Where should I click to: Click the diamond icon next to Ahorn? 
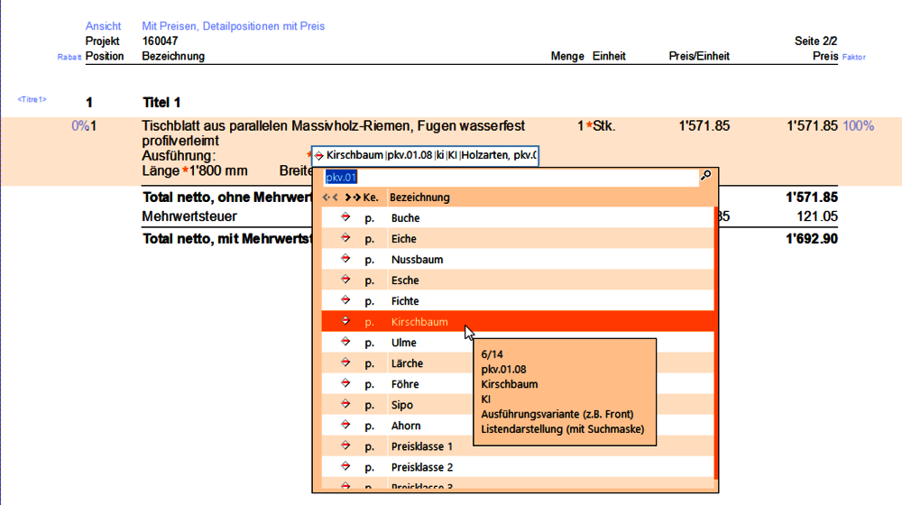click(345, 425)
